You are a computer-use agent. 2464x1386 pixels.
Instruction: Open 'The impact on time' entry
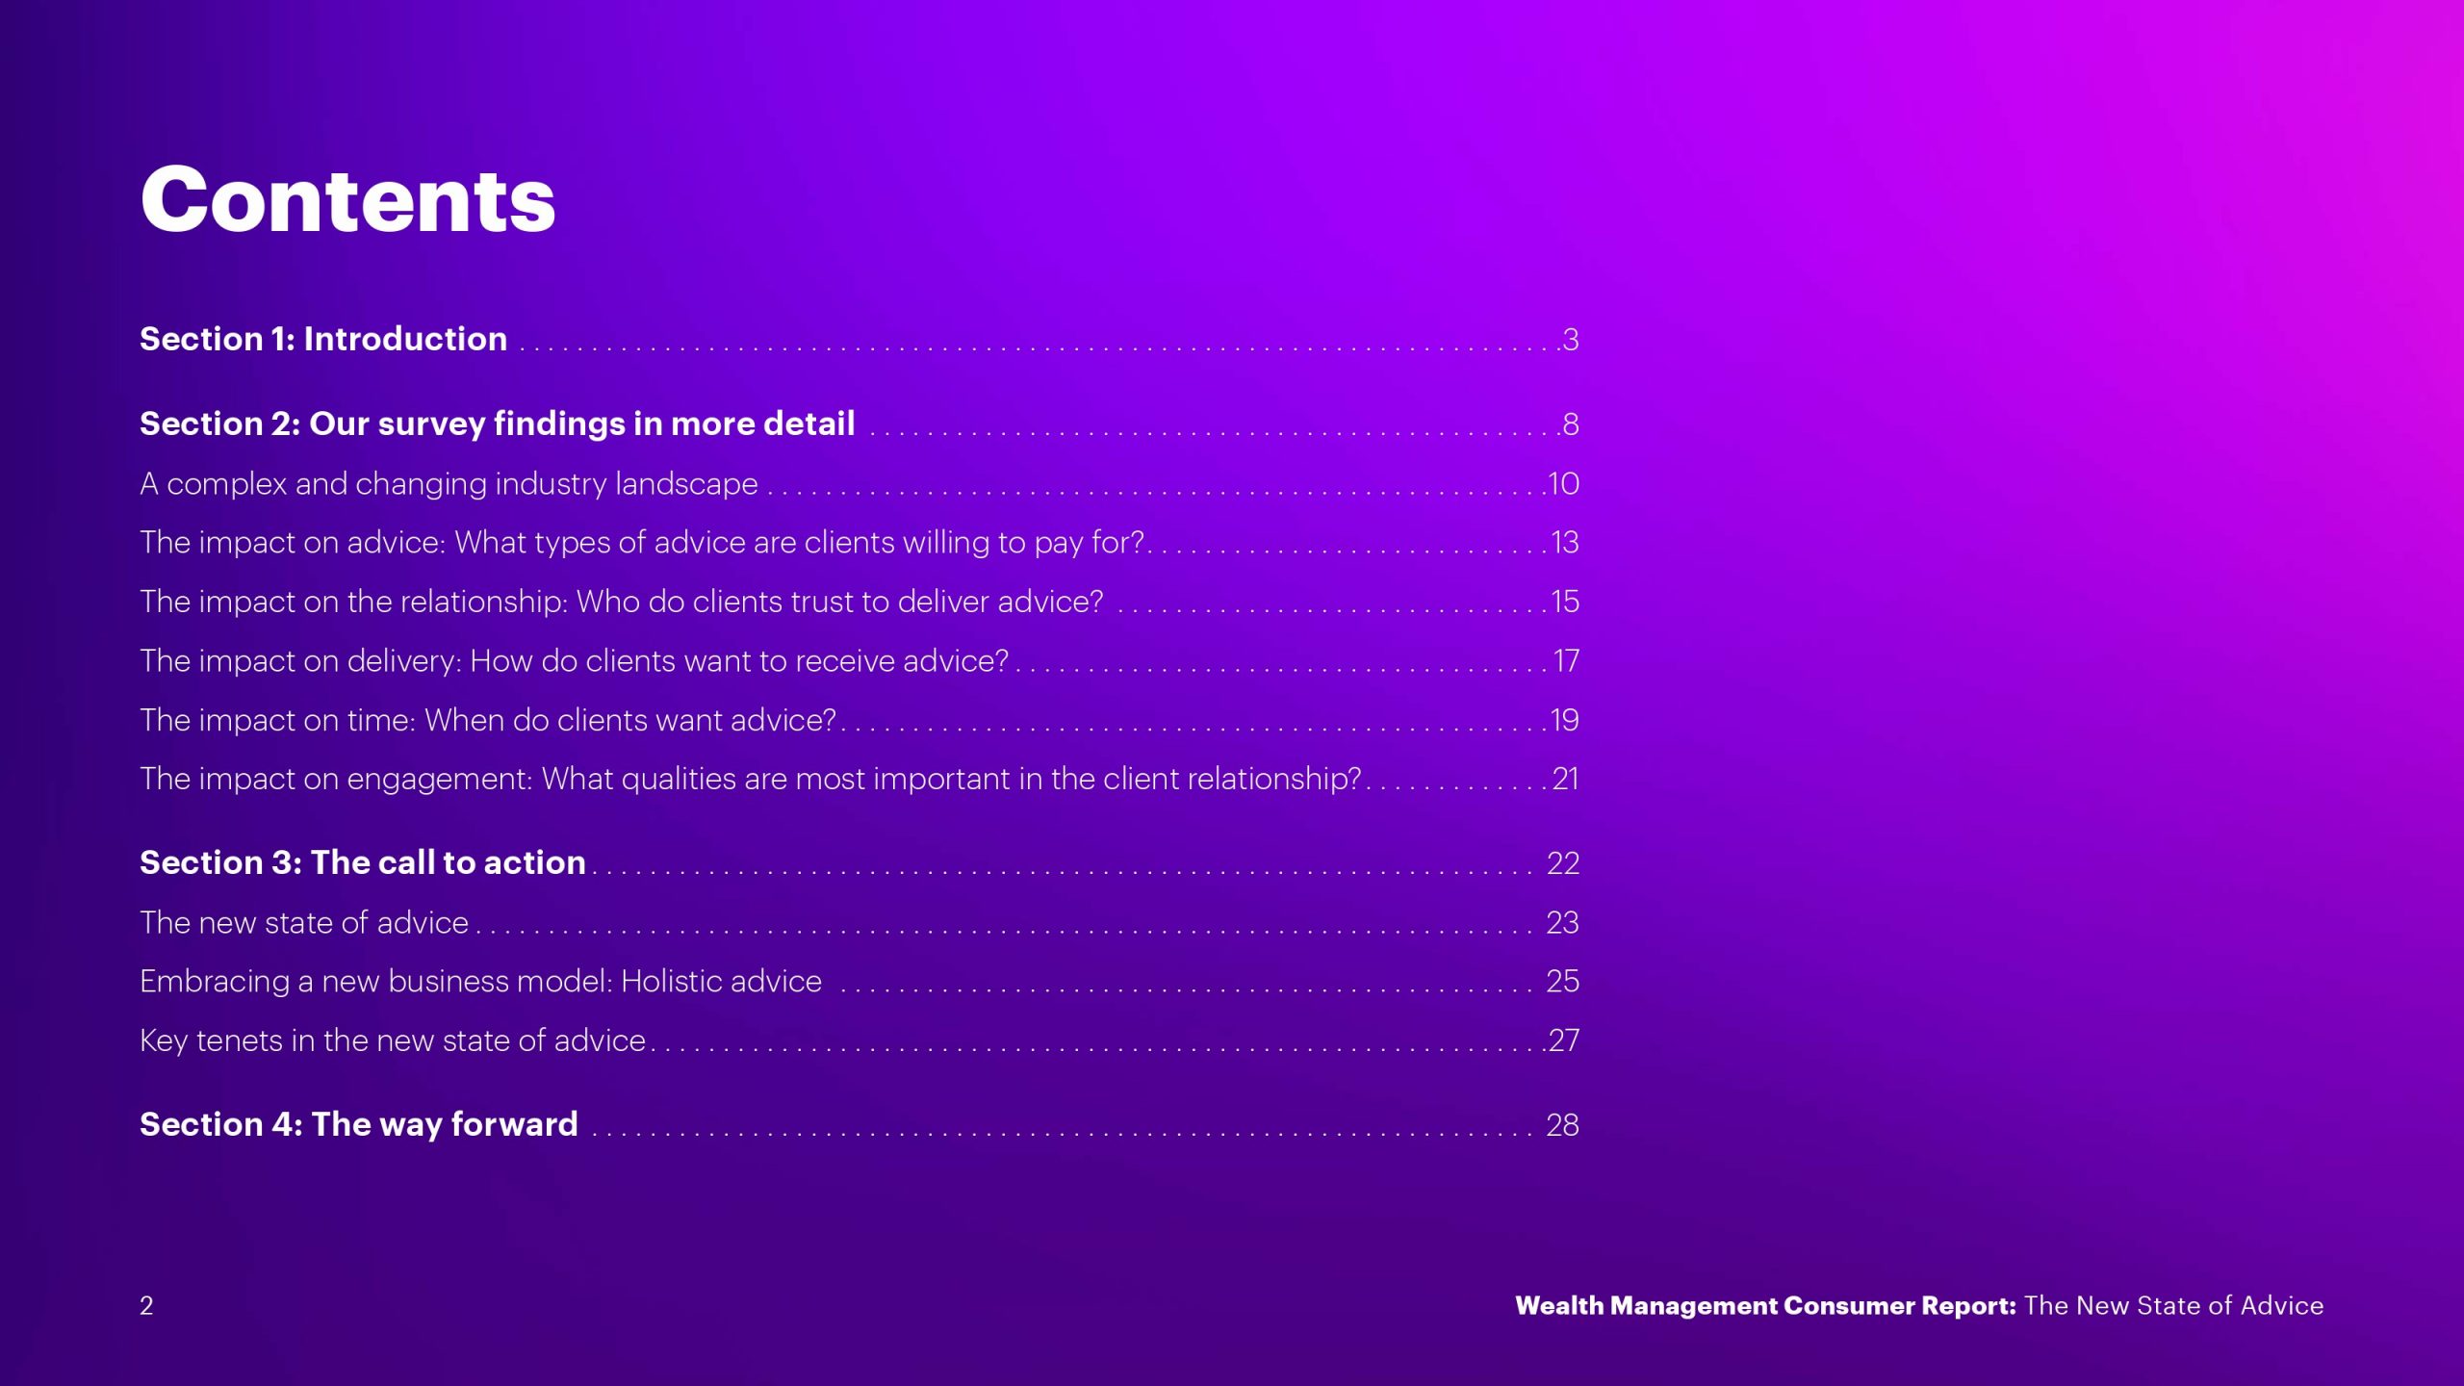(x=487, y=720)
